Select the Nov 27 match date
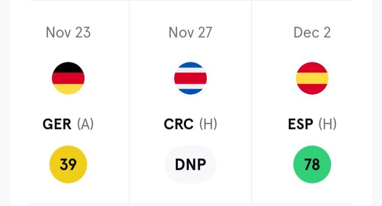Screen dimensions: 382x206 click(x=190, y=33)
